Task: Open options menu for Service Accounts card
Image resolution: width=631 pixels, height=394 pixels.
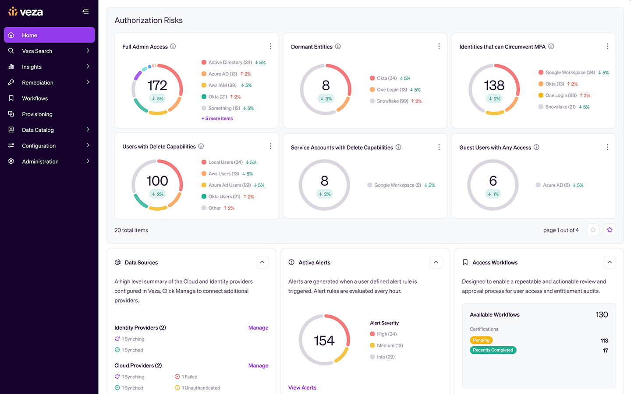Action: coord(439,147)
